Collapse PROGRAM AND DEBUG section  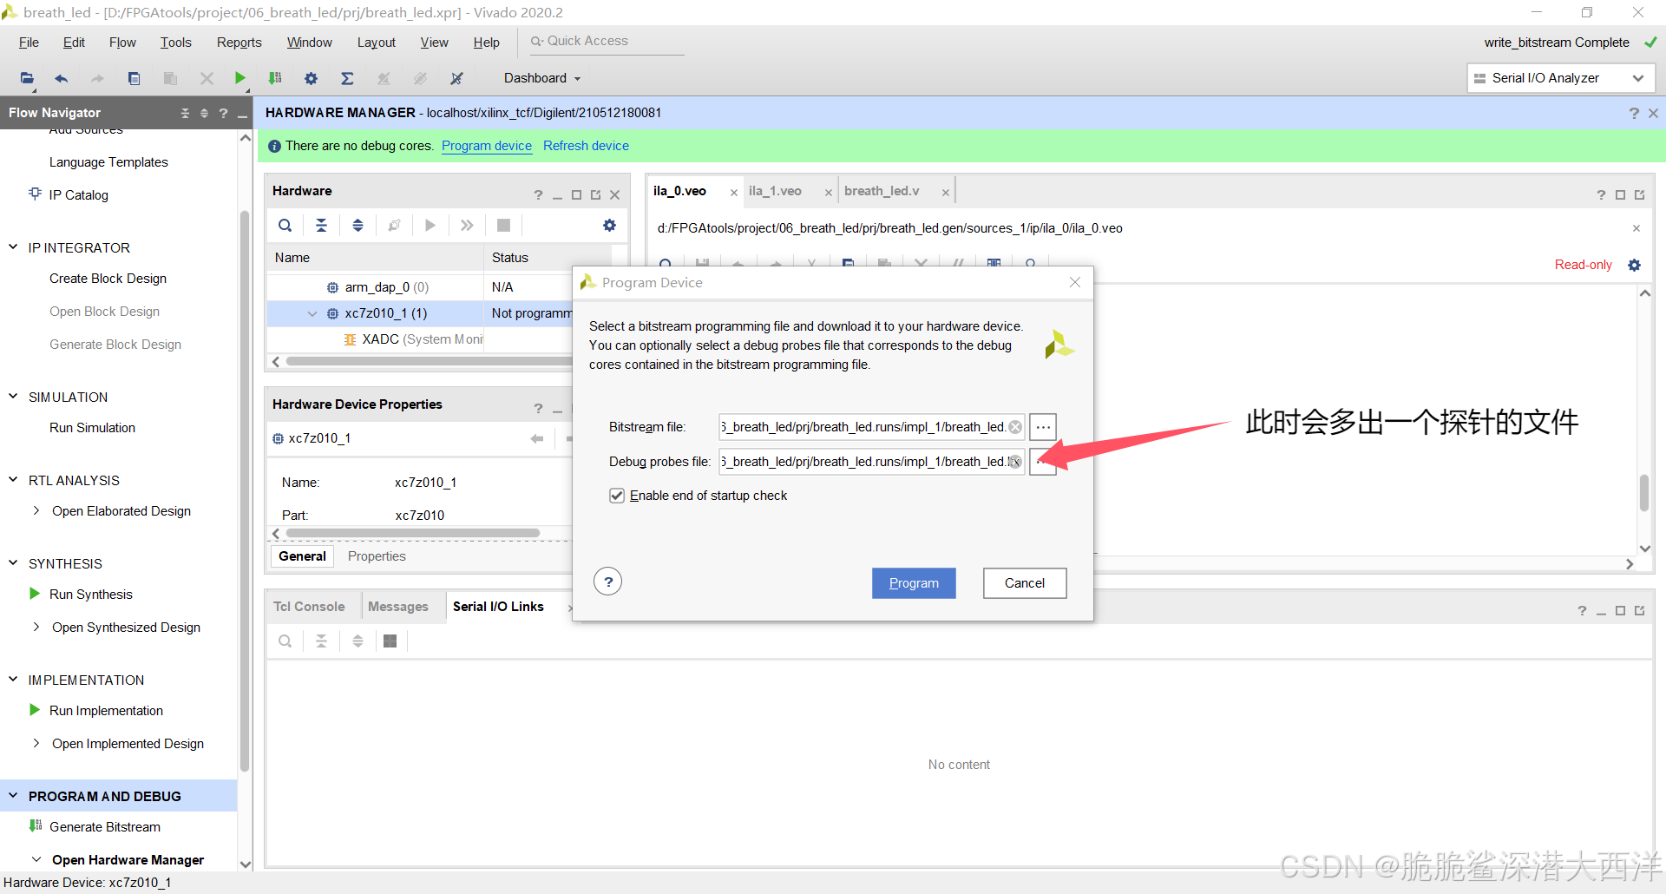(x=13, y=796)
